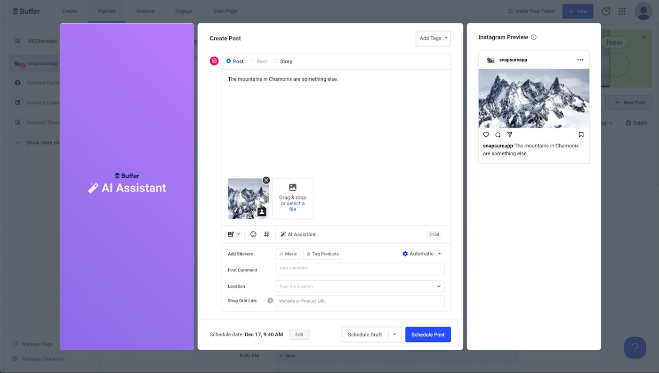Open the Create tab

pyautogui.click(x=70, y=11)
